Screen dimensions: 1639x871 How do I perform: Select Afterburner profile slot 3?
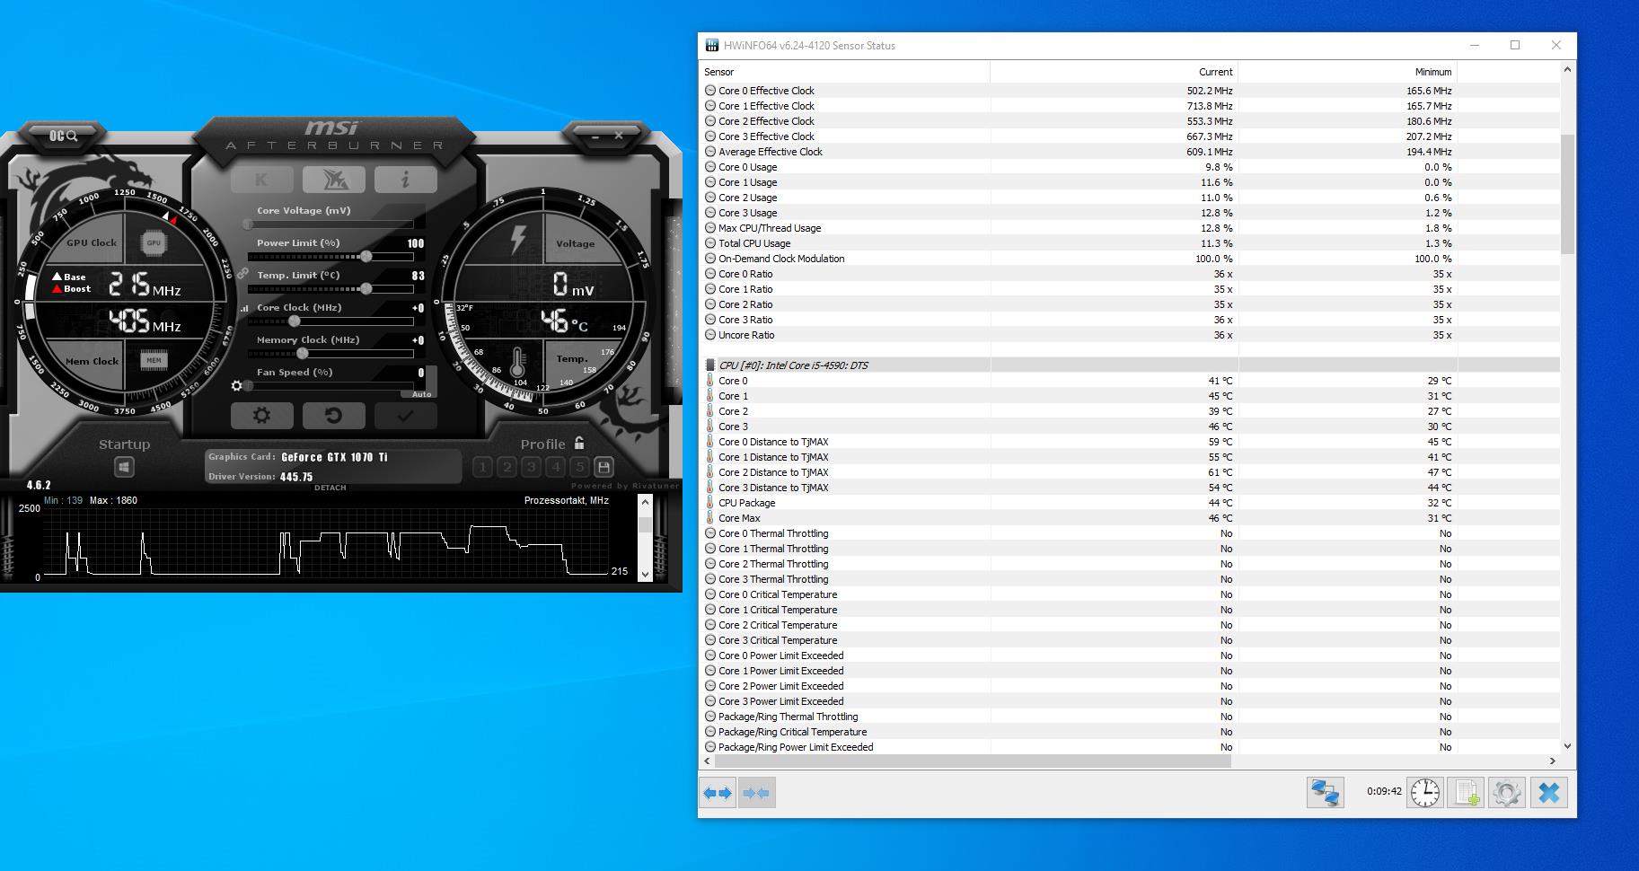(x=531, y=467)
